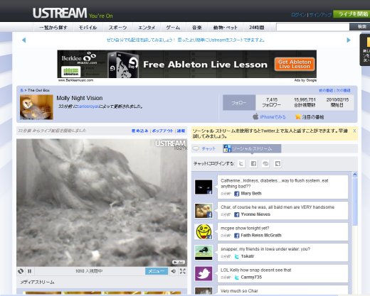Click the carlosroyal username link

88,106
